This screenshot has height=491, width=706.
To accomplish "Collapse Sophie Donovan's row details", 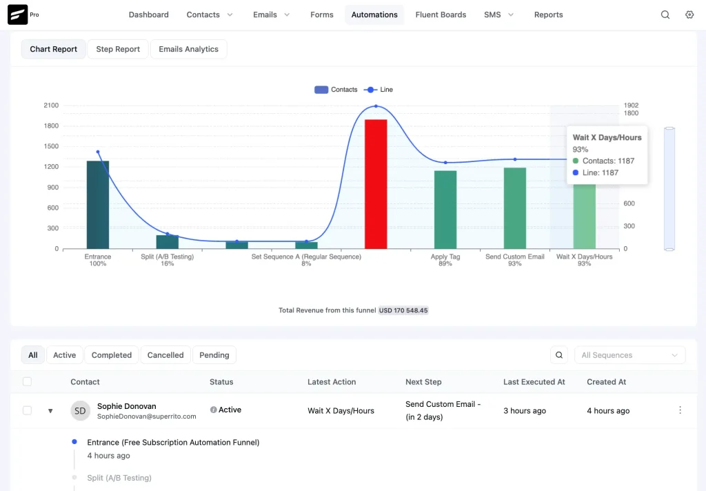I will pyautogui.click(x=50, y=410).
